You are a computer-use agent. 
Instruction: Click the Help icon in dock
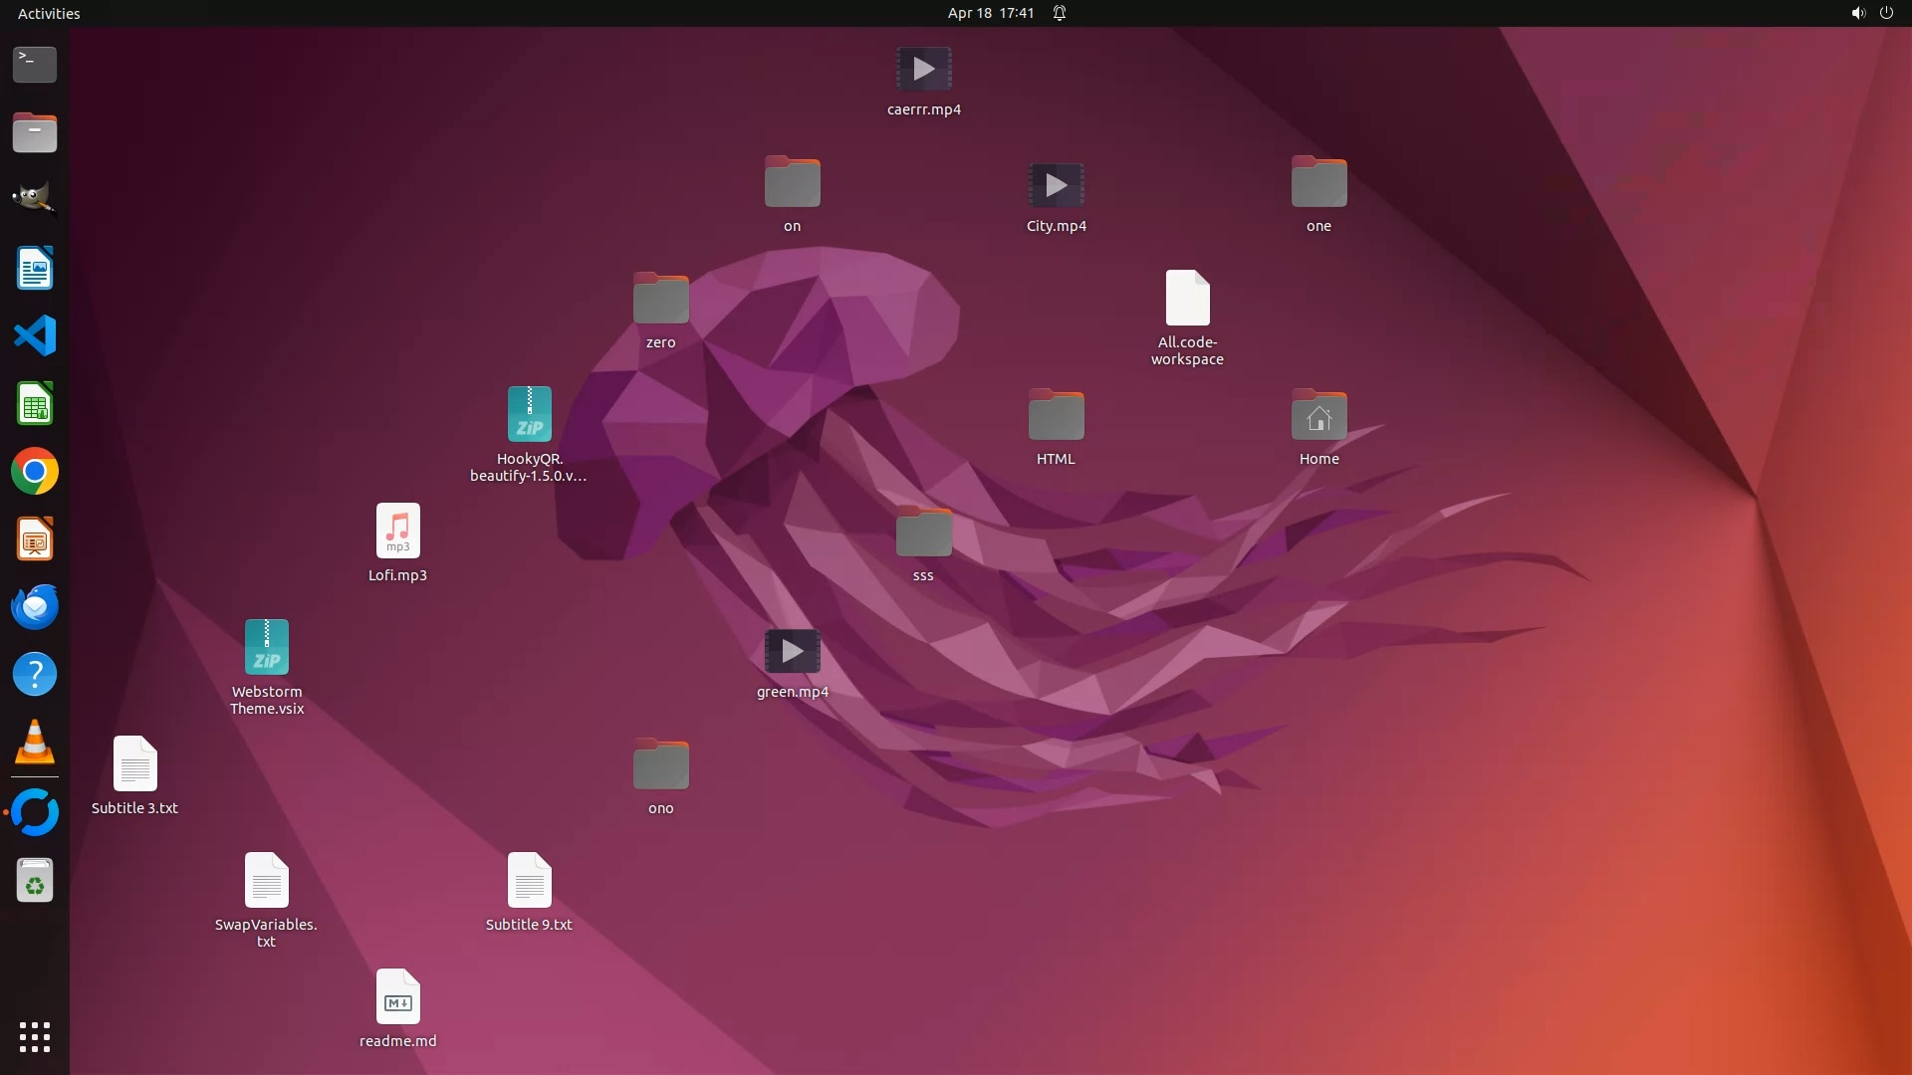tap(35, 675)
